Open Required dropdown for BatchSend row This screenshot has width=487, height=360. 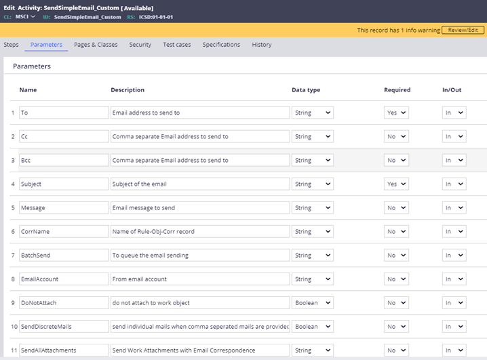[396, 255]
